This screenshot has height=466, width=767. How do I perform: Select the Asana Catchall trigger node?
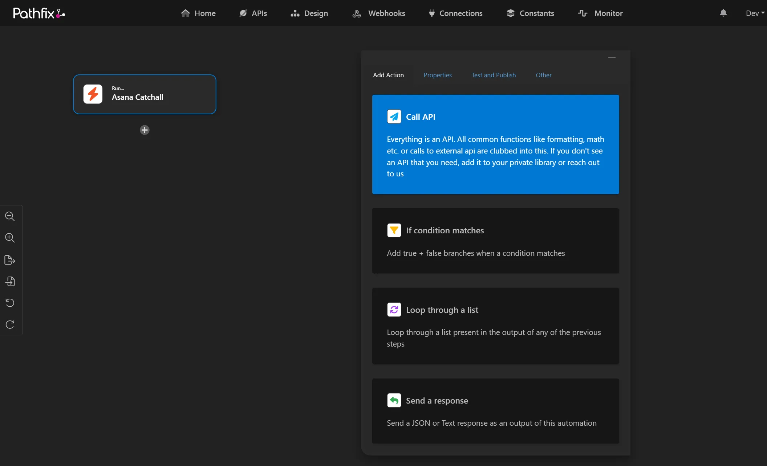point(145,94)
